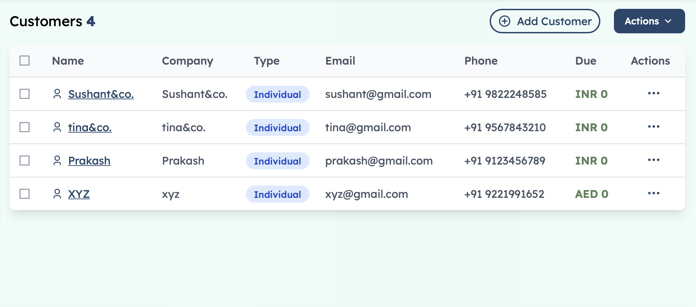Click the Name column header
696x307 pixels.
point(68,61)
